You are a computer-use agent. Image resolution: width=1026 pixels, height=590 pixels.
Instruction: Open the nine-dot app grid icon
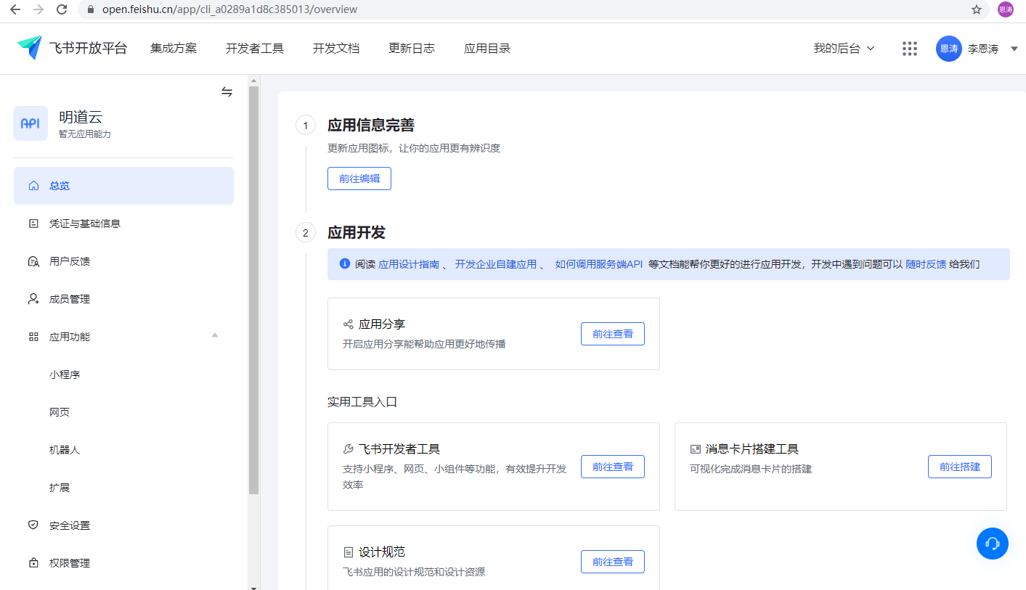tap(910, 49)
